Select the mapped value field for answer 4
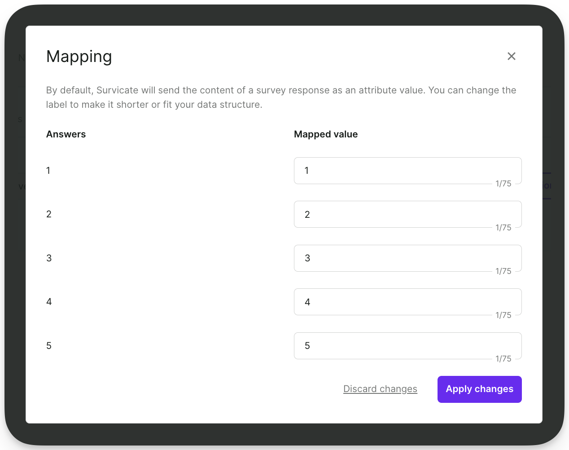 (407, 302)
